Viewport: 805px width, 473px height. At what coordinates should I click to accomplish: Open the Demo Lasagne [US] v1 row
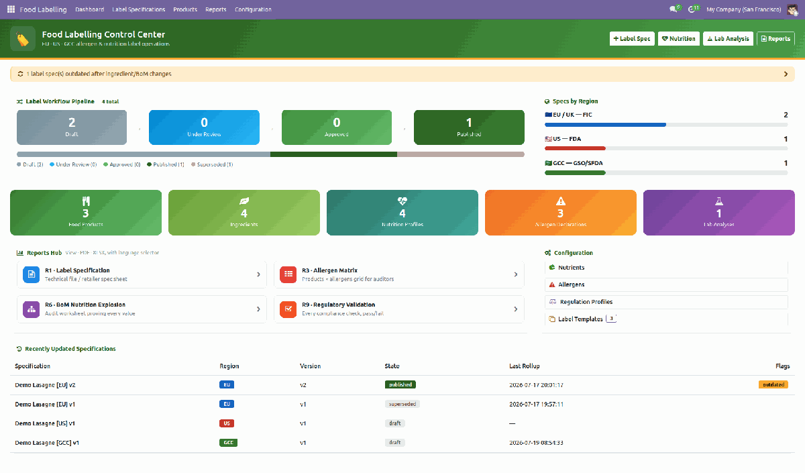pyautogui.click(x=402, y=423)
